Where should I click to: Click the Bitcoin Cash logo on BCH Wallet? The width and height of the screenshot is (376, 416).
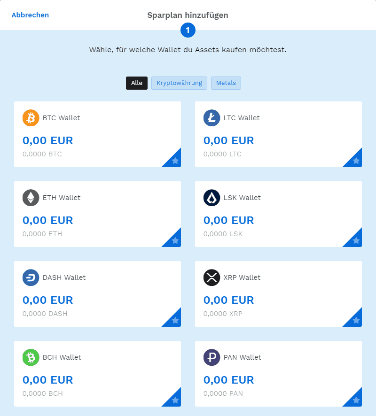coord(31,357)
